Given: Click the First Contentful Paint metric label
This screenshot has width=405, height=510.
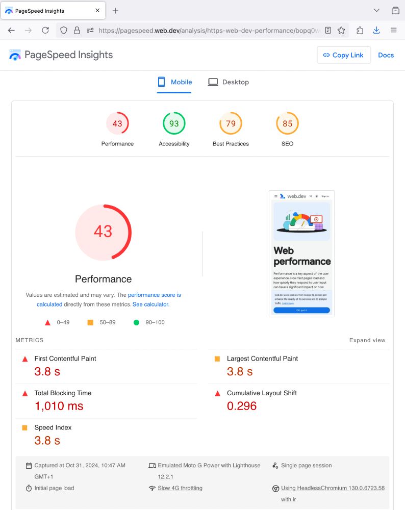Looking at the screenshot, I should click(x=65, y=359).
